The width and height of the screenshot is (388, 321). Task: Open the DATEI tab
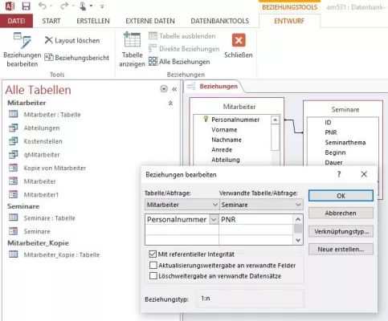[16, 21]
